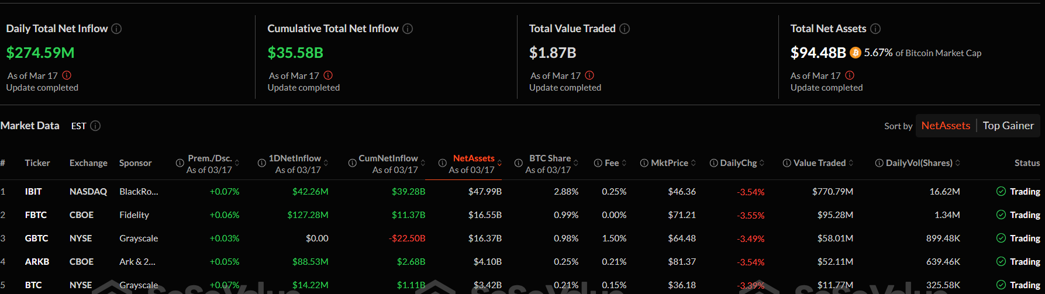The height and width of the screenshot is (294, 1045).
Task: Click info icon before BTC Share column
Action: point(519,163)
